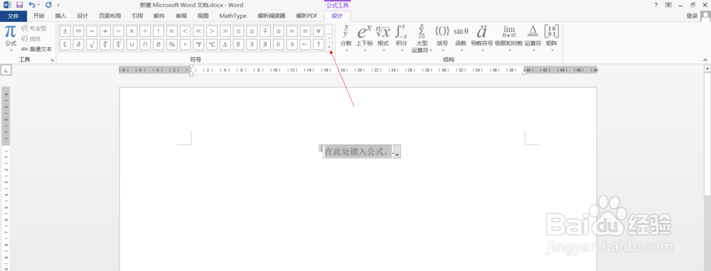Insert the degrees Fahrenheit symbol

pyautogui.click(x=198, y=44)
